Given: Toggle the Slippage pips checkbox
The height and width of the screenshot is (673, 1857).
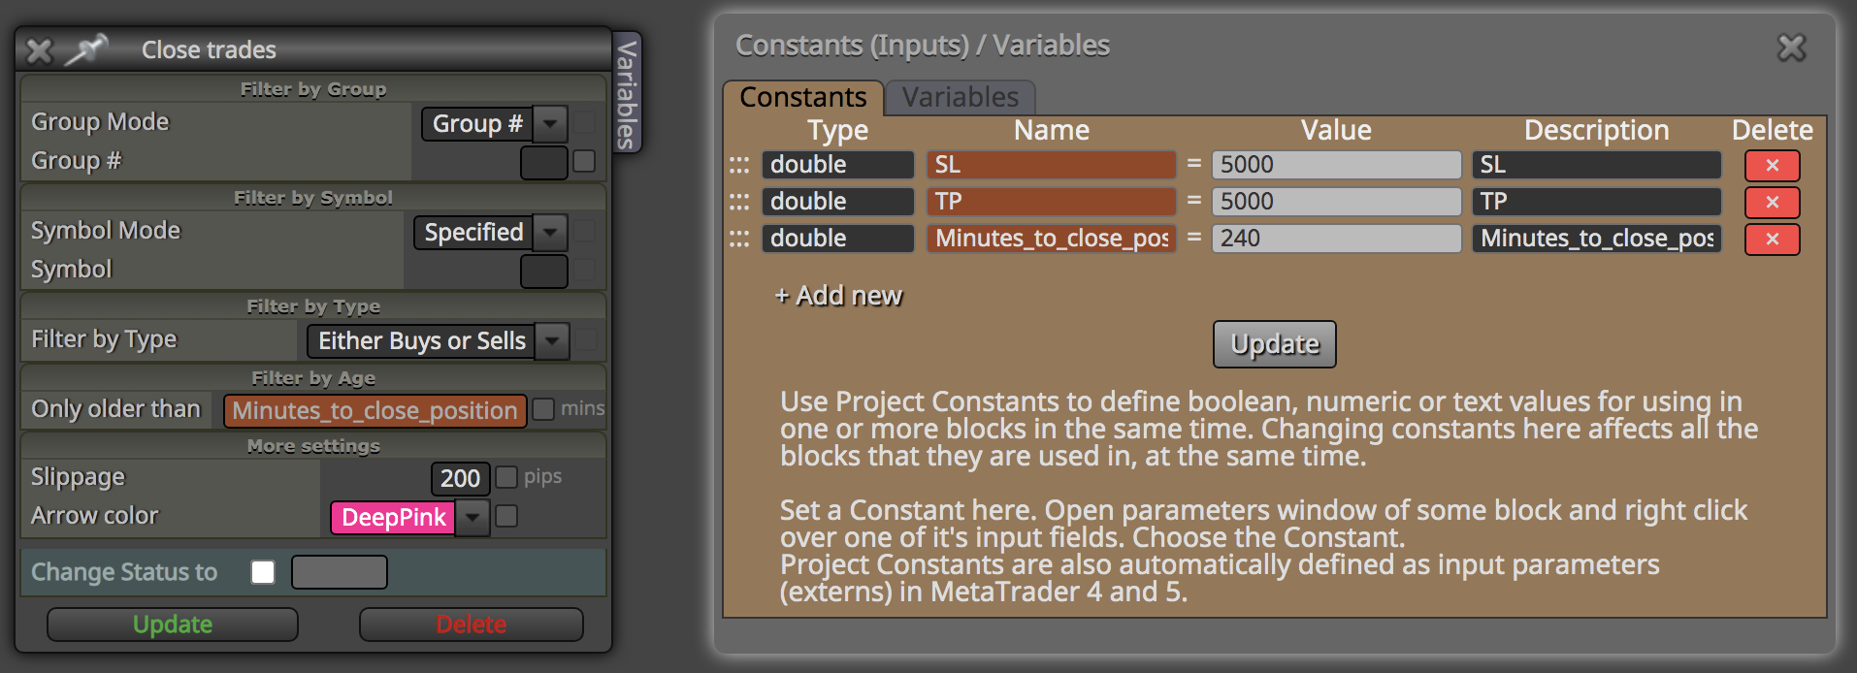Looking at the screenshot, I should coord(506,477).
